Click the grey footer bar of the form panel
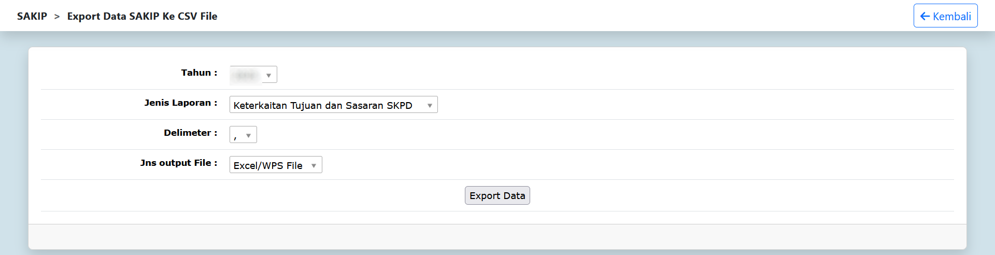The image size is (995, 255). point(497,236)
